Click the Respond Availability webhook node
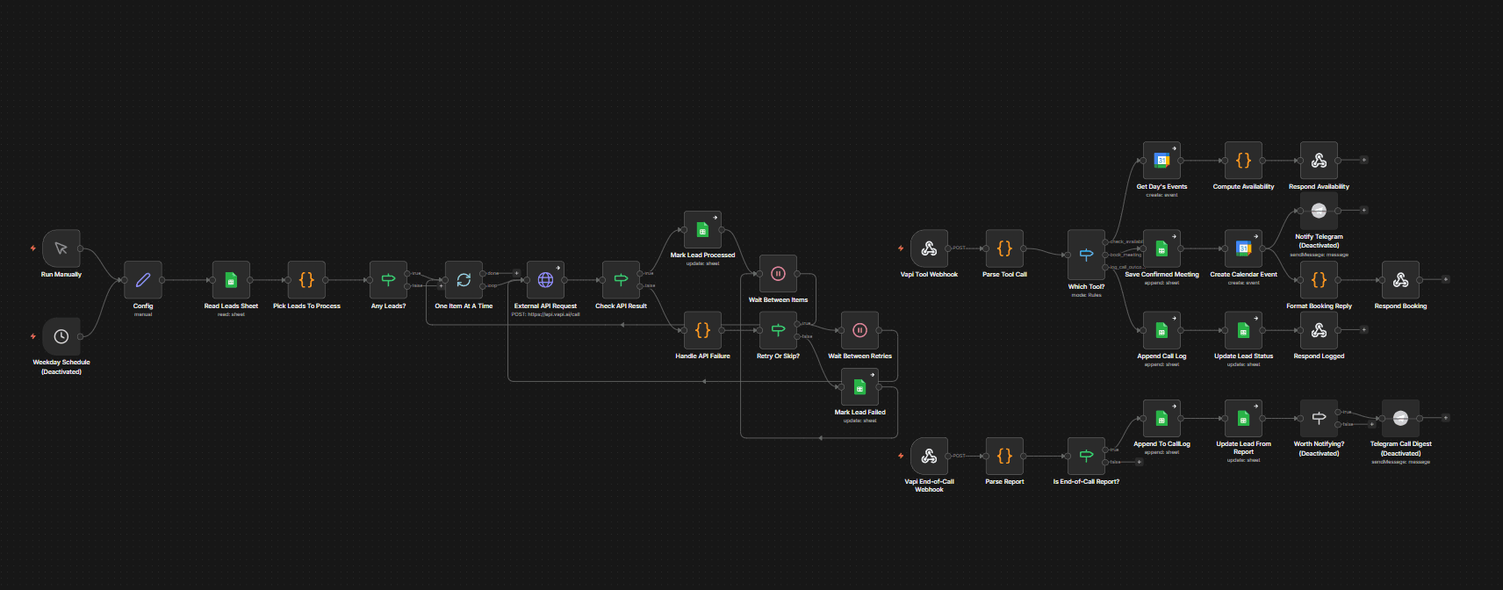 click(x=1319, y=161)
